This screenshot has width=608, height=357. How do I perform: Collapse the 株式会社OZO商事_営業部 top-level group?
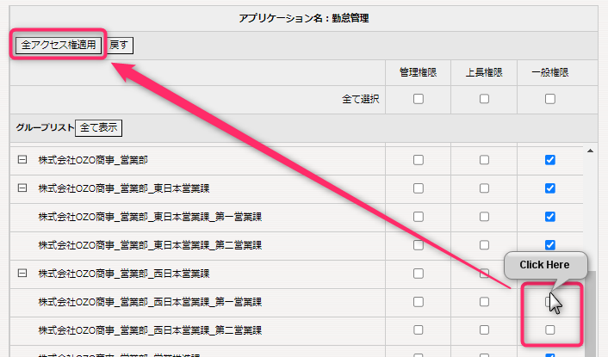(22, 160)
